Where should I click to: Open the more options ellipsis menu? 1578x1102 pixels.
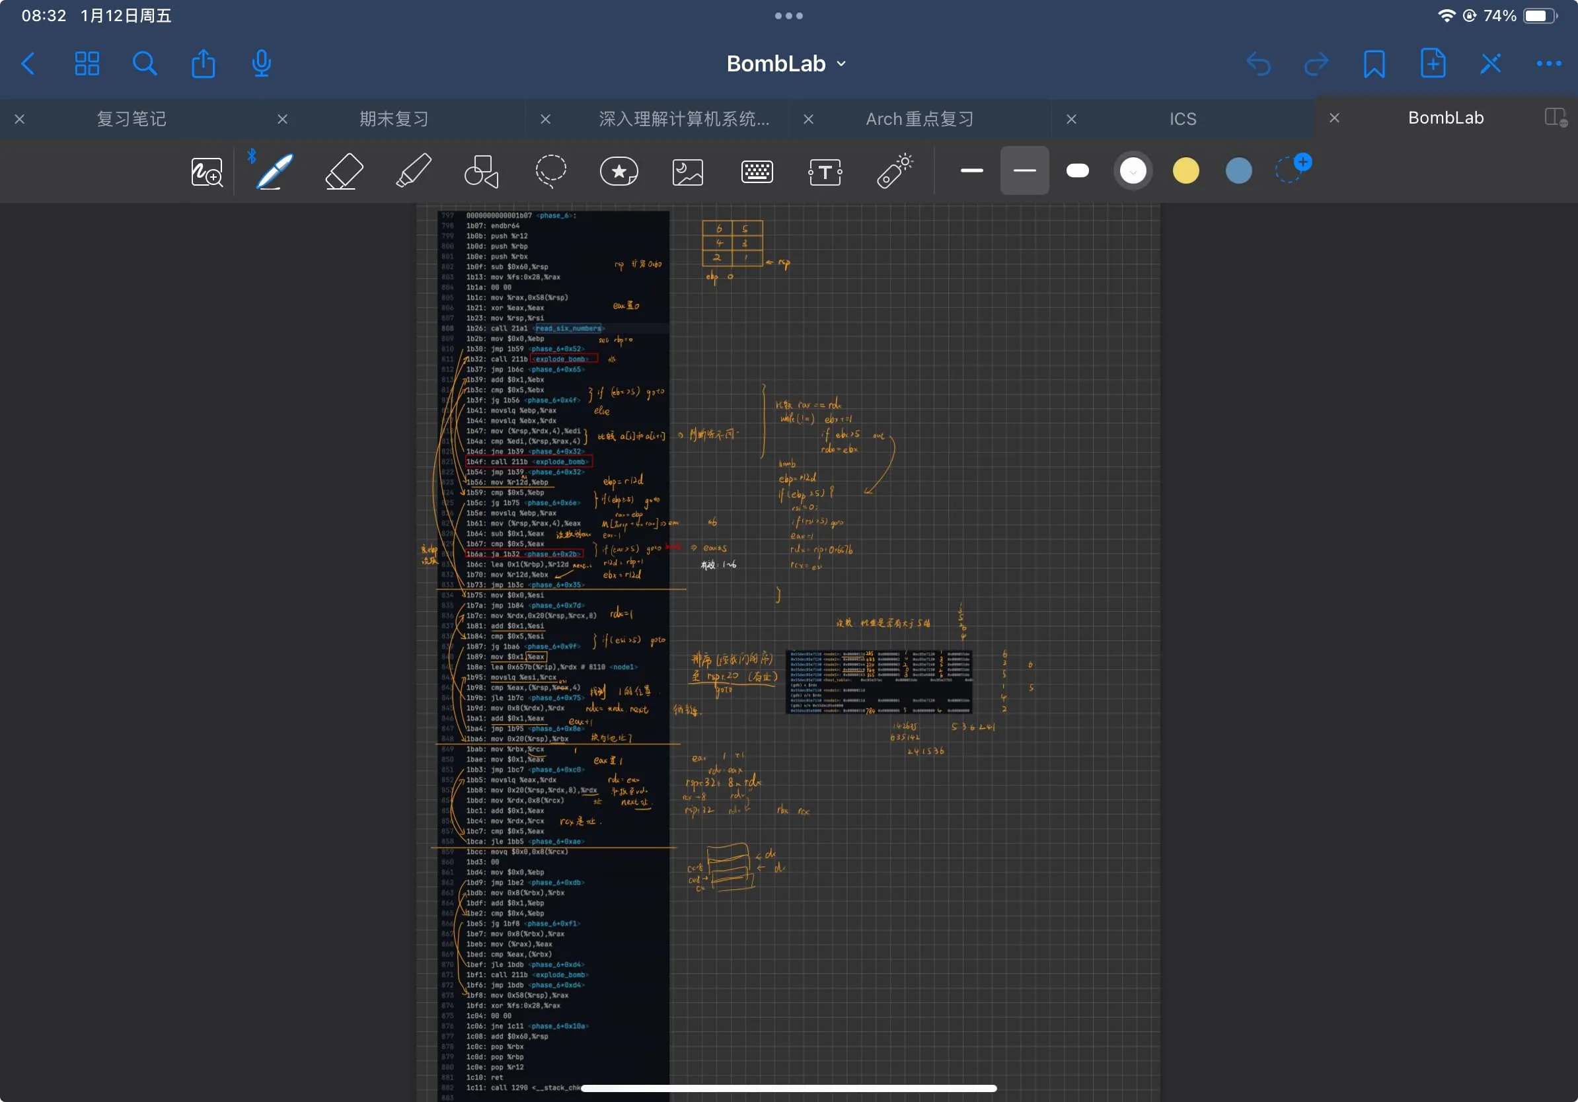coord(1549,64)
